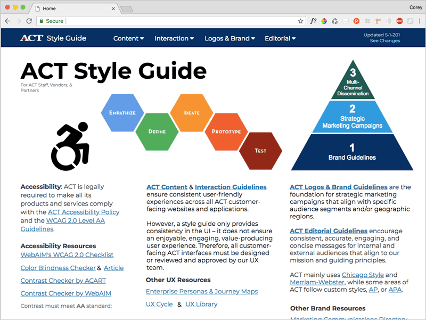The height and width of the screenshot is (320, 426).
Task: Bookmark this page with the star icon
Action: click(300, 21)
